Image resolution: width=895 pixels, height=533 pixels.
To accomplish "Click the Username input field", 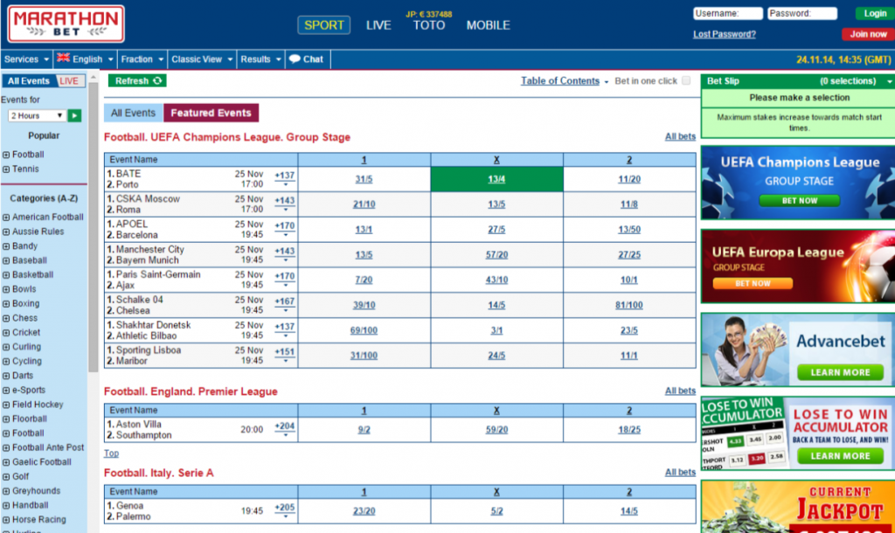I will tap(728, 13).
